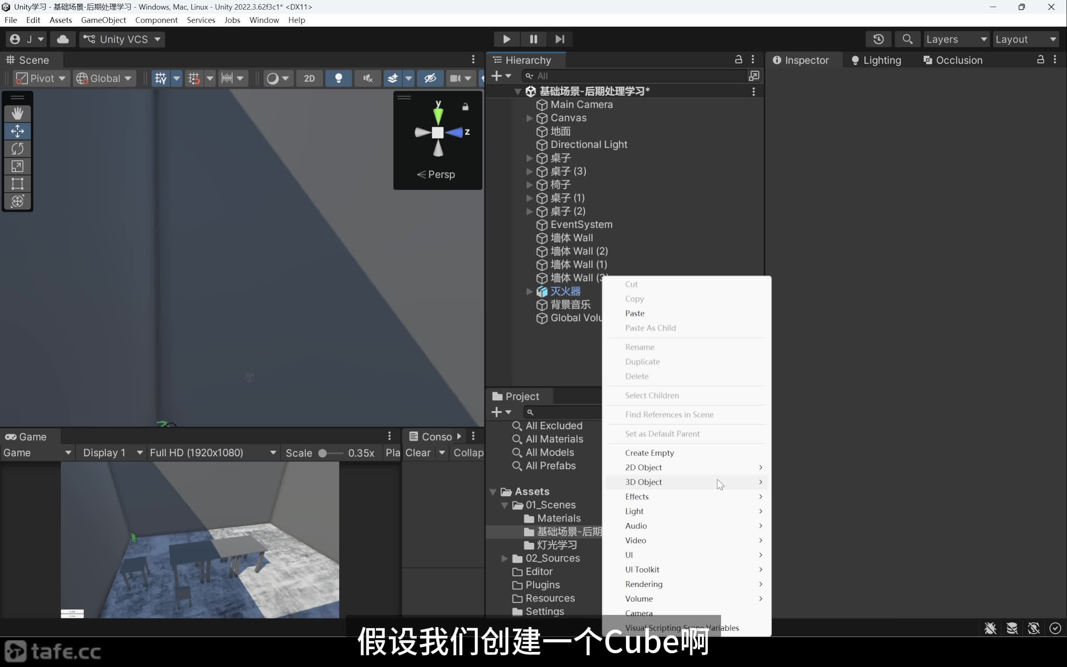Adjust the Game view Scale slider

[x=330, y=453]
